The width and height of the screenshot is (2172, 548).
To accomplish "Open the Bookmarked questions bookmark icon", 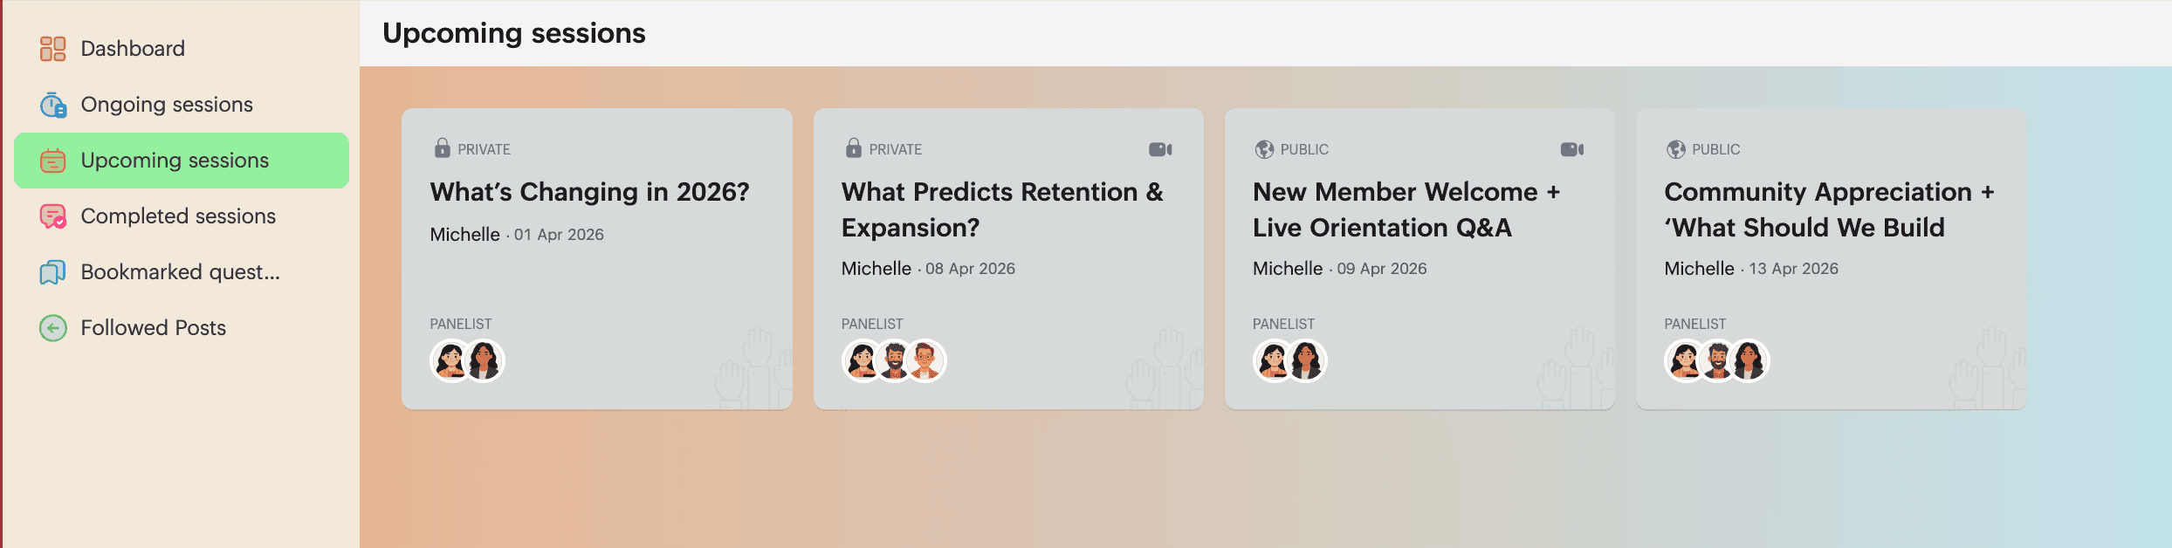I will click(52, 272).
